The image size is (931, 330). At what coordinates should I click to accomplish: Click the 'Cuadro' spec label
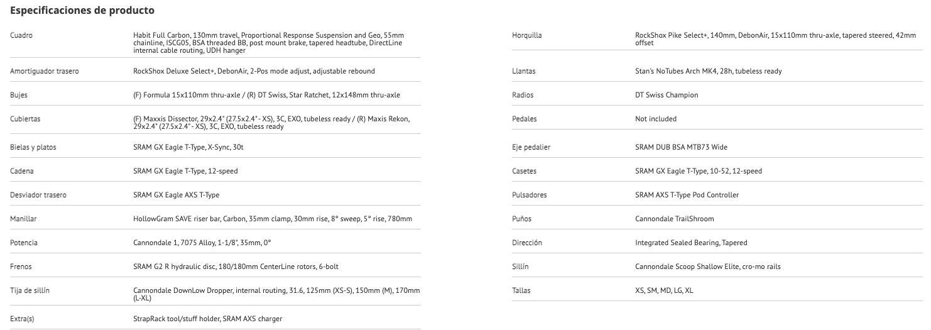(x=22, y=35)
